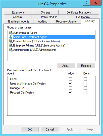Uncheck Allow for Request Certificates

pos(70,92)
